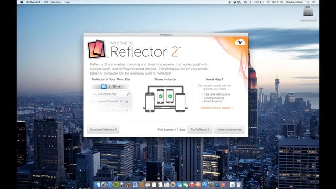Click the 'Trial expires in 7 days' text
This screenshot has height=189, width=336.
pos(172,130)
